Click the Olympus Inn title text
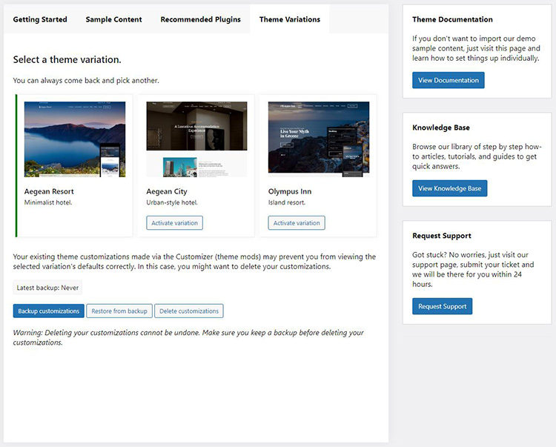Image resolution: width=556 pixels, height=447 pixels. pyautogui.click(x=290, y=191)
